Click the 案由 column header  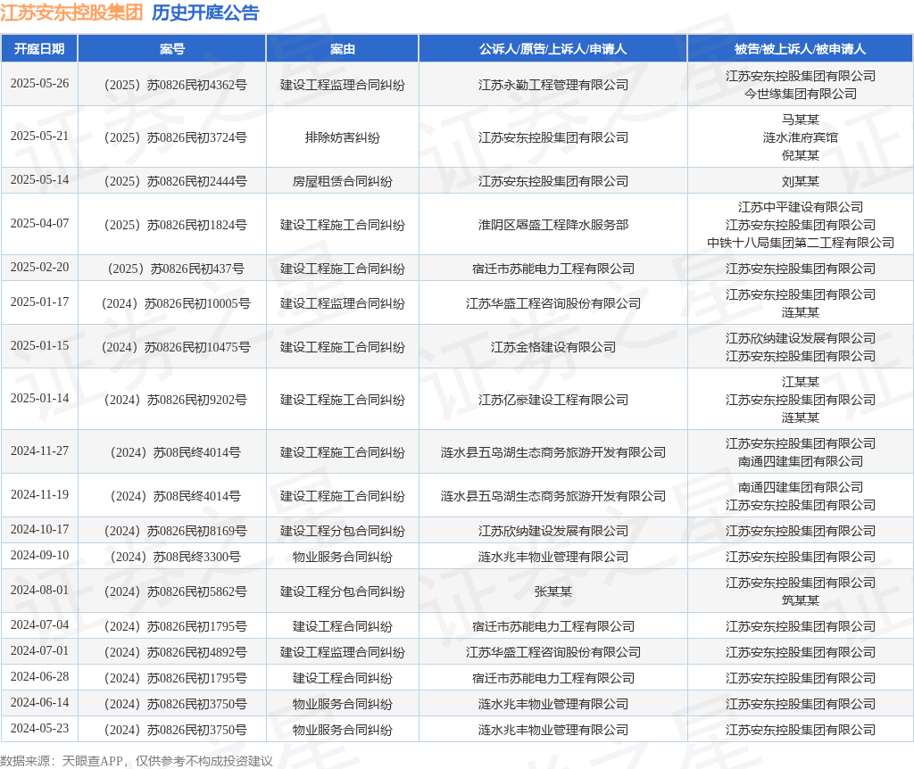pos(342,49)
